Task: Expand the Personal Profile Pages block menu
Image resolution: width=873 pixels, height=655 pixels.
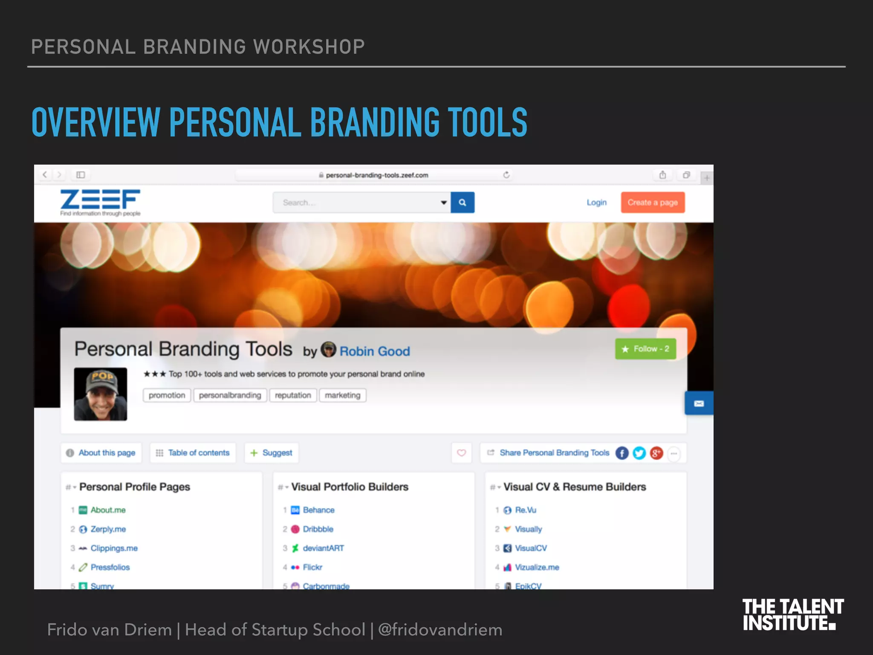Action: coord(71,487)
